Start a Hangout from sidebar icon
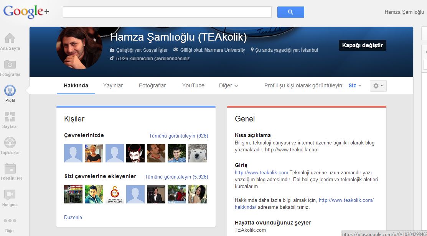This screenshot has width=427, height=236. click(x=10, y=195)
